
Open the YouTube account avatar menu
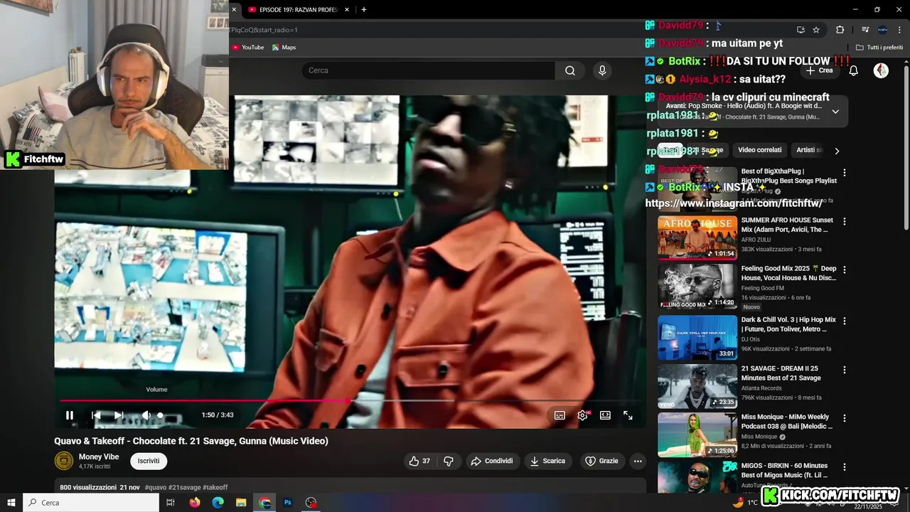pyautogui.click(x=881, y=70)
